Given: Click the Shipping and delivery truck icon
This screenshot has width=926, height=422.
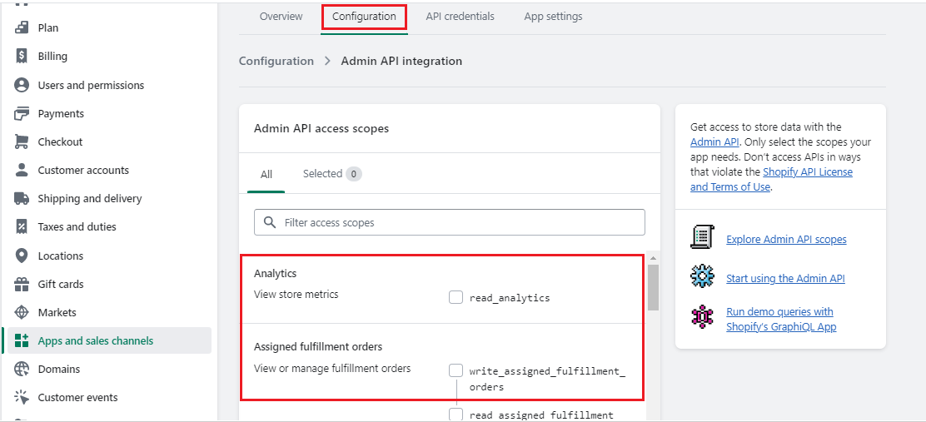Looking at the screenshot, I should 22,199.
